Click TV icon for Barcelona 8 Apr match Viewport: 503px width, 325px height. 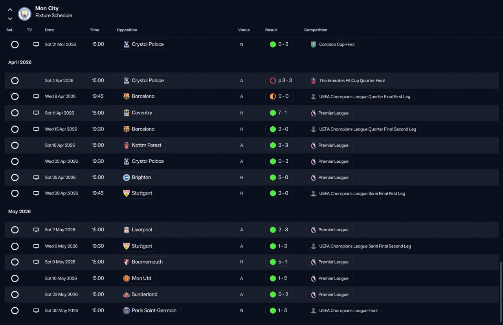pyautogui.click(x=36, y=96)
